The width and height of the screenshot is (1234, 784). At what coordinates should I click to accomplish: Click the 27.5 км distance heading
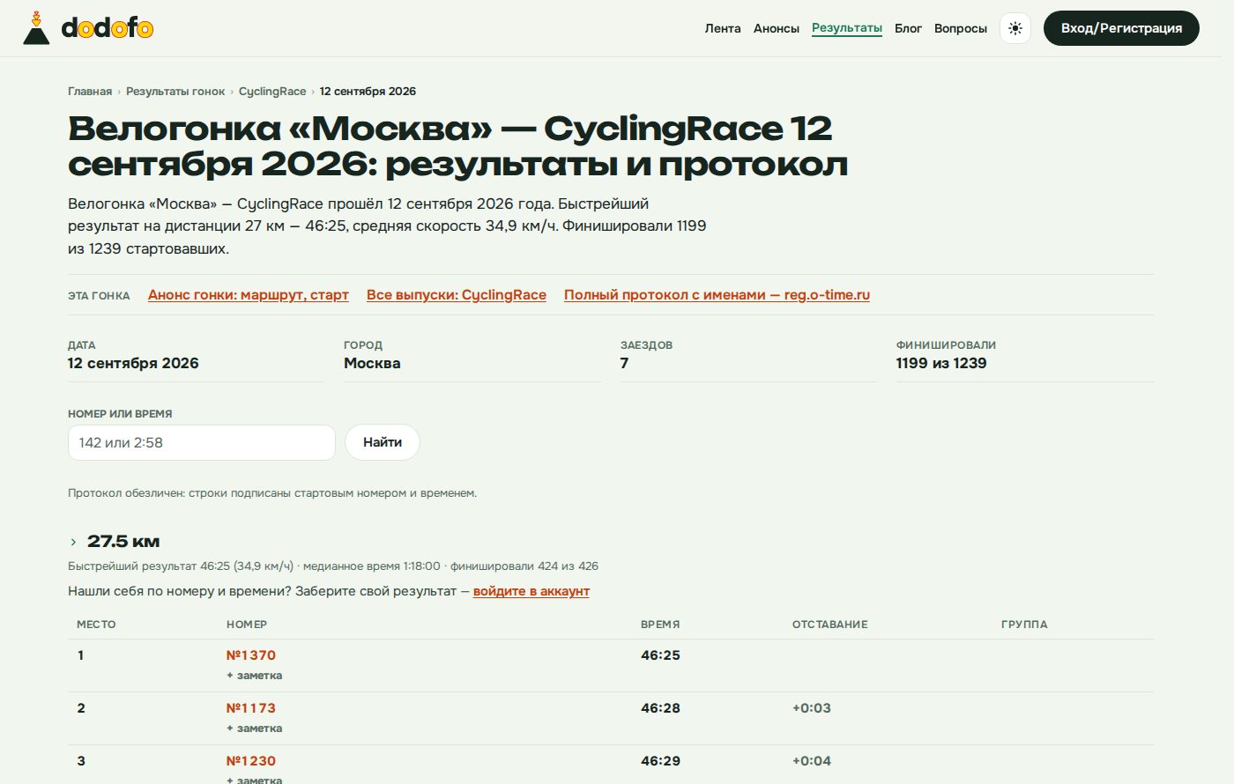123,542
